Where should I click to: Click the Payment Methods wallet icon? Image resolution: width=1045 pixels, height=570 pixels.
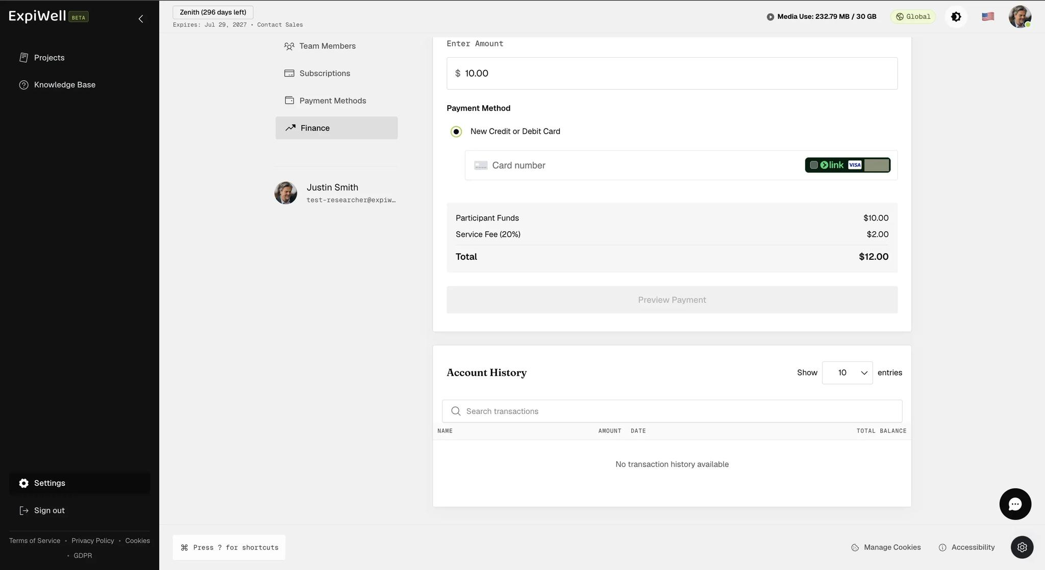coord(289,101)
